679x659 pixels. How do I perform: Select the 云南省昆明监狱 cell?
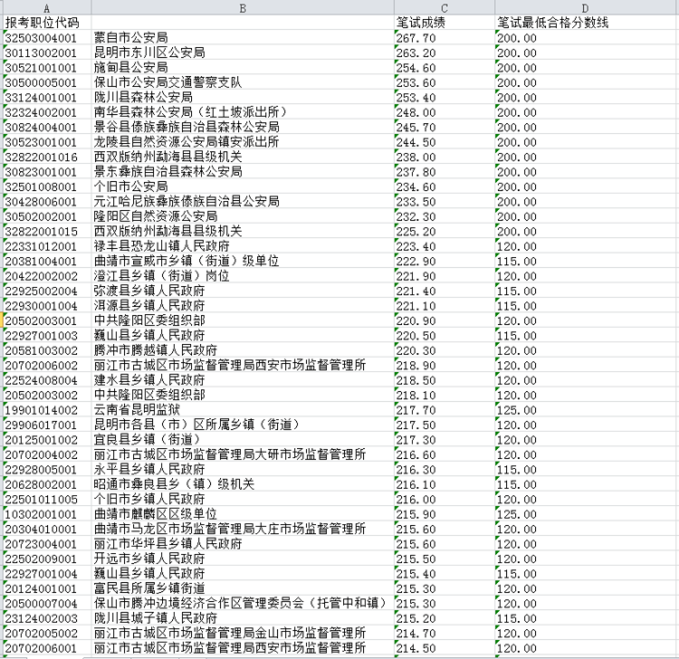(x=243, y=410)
